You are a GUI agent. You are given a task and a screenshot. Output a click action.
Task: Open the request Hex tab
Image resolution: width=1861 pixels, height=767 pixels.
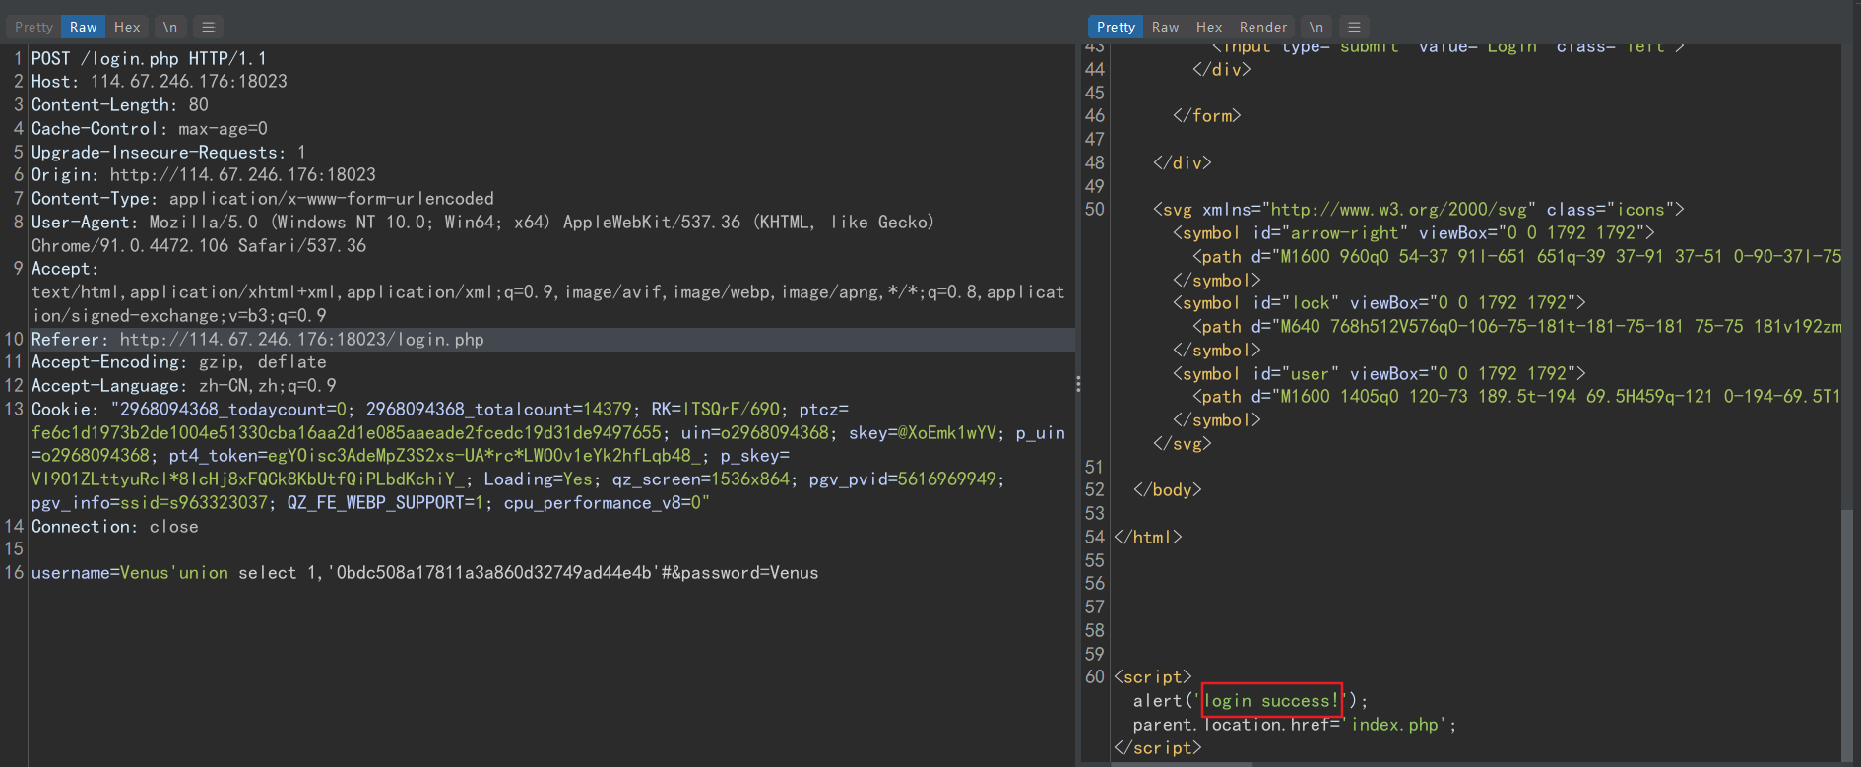(x=127, y=27)
